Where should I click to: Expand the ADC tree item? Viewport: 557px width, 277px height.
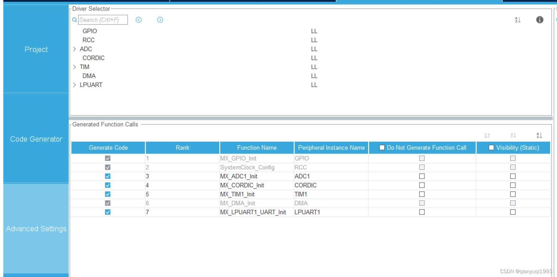coord(74,49)
